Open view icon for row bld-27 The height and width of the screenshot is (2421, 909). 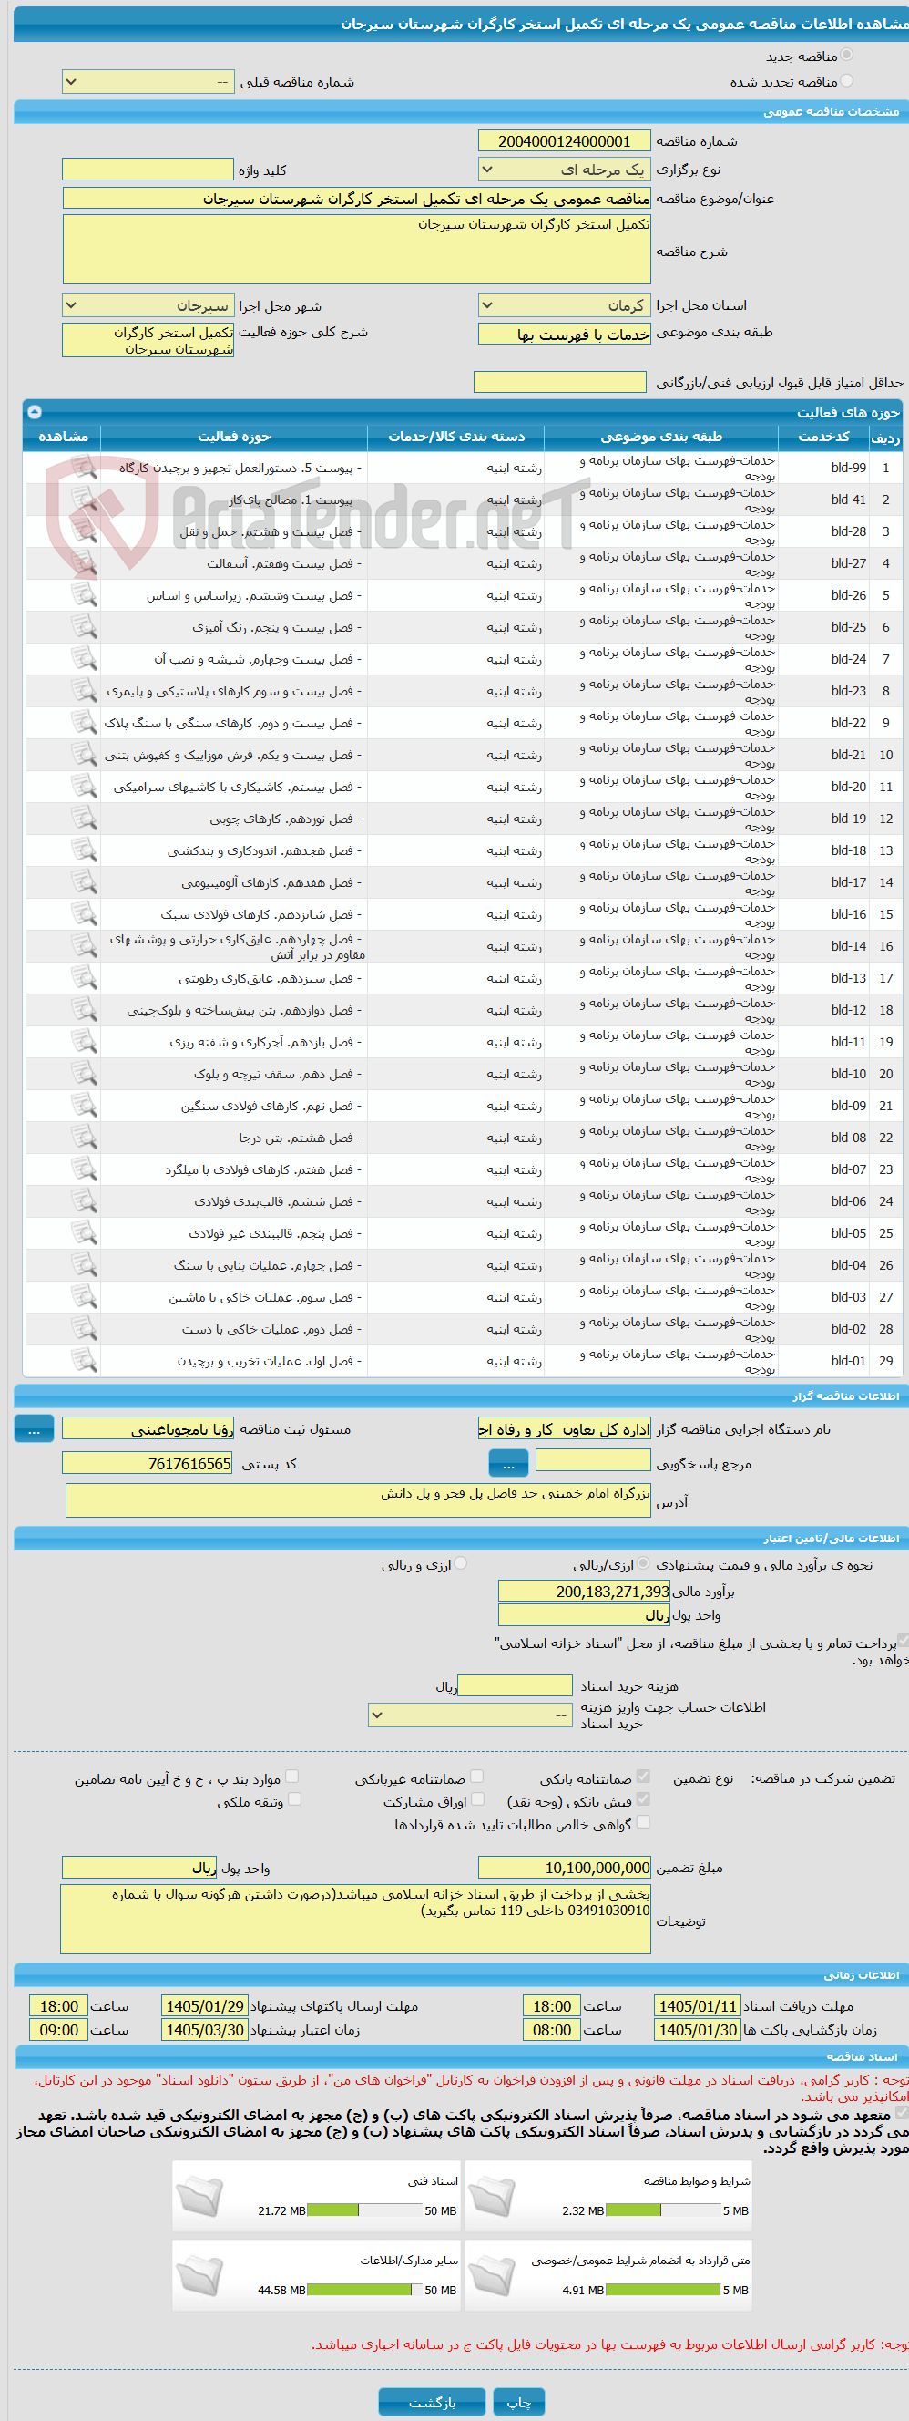click(x=85, y=563)
